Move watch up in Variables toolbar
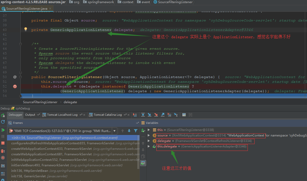307x181 pixels. point(143,143)
